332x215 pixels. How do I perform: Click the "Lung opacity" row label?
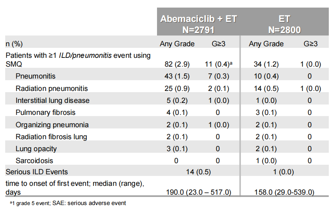(36, 149)
